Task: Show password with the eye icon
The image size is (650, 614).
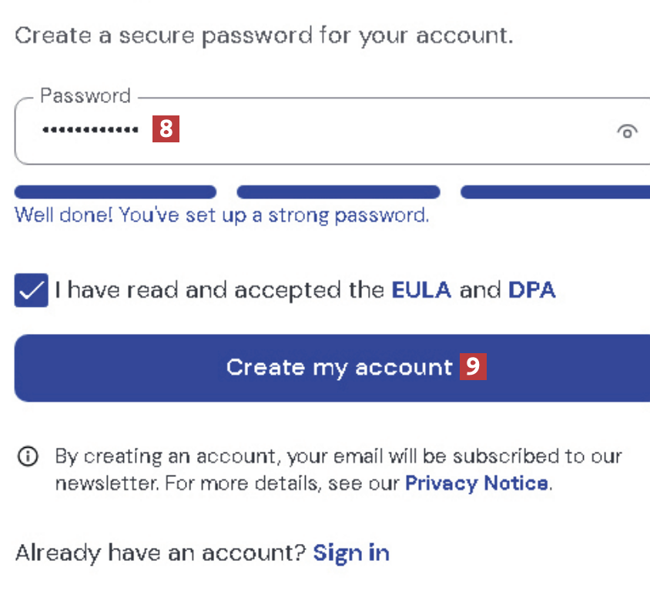Action: click(x=628, y=132)
